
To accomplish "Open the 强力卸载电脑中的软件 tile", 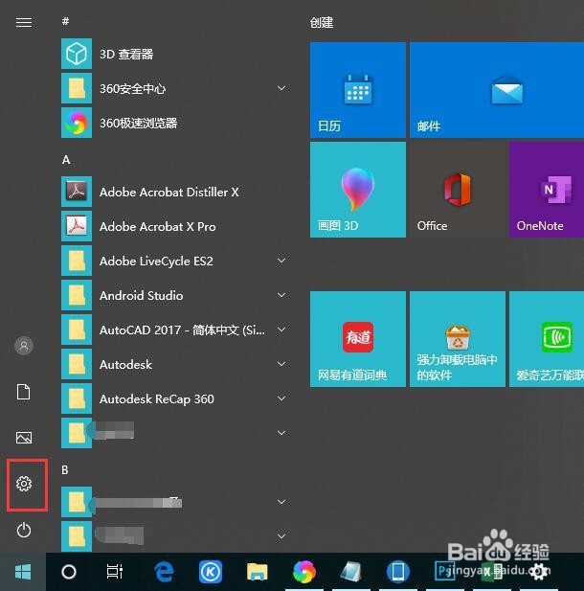I will [458, 339].
